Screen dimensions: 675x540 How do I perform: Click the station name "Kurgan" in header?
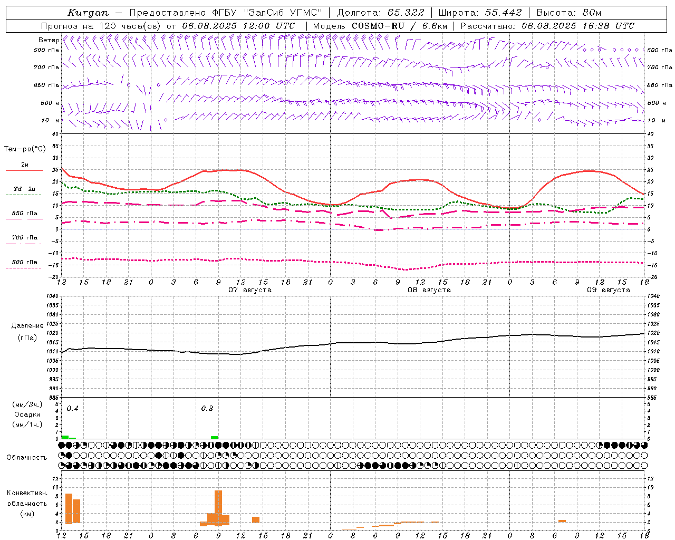click(88, 13)
